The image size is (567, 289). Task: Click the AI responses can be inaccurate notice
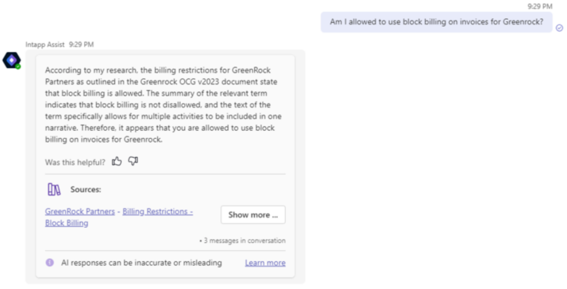click(x=141, y=263)
